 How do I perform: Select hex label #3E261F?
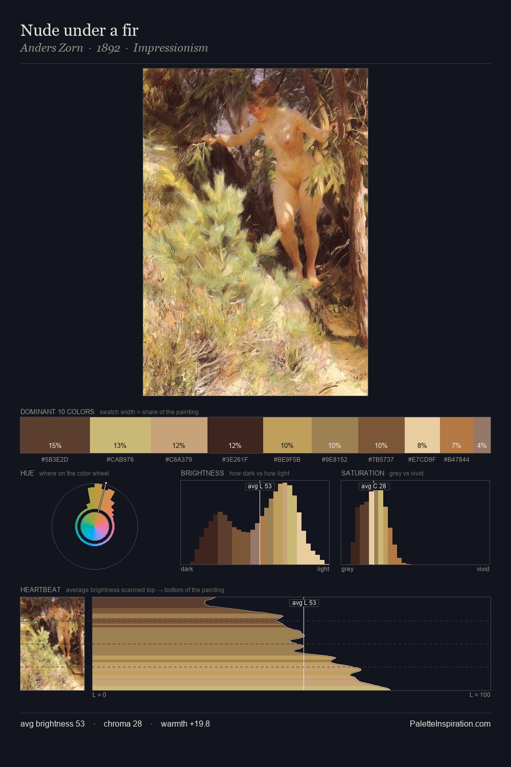point(235,460)
